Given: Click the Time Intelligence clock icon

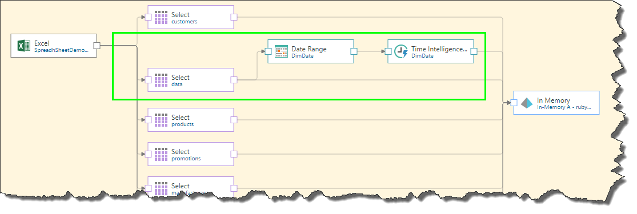Looking at the screenshot, I should (x=401, y=51).
